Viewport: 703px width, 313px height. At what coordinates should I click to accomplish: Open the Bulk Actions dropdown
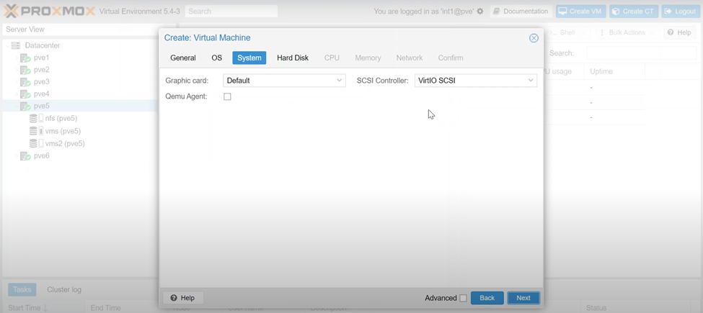(627, 32)
